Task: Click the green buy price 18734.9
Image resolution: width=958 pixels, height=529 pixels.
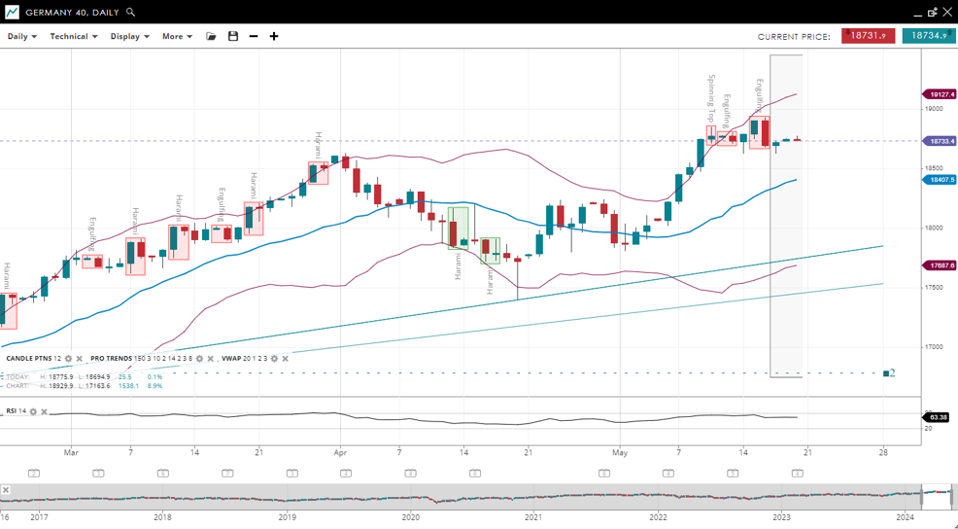Action: pos(928,36)
